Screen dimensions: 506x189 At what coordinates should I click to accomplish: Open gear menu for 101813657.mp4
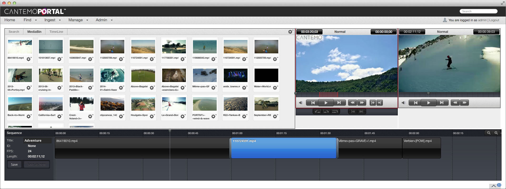coord(59,59)
